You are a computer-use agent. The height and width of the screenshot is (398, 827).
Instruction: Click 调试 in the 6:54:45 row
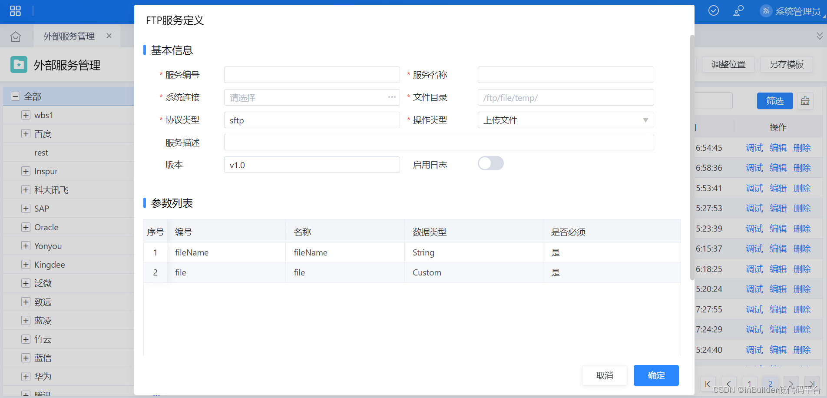[x=754, y=148]
